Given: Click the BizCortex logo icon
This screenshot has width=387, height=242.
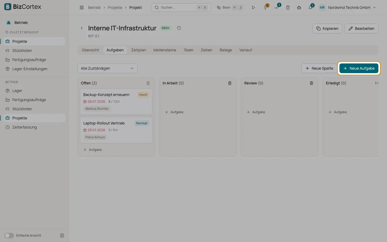Looking at the screenshot, I should (x=8, y=7).
